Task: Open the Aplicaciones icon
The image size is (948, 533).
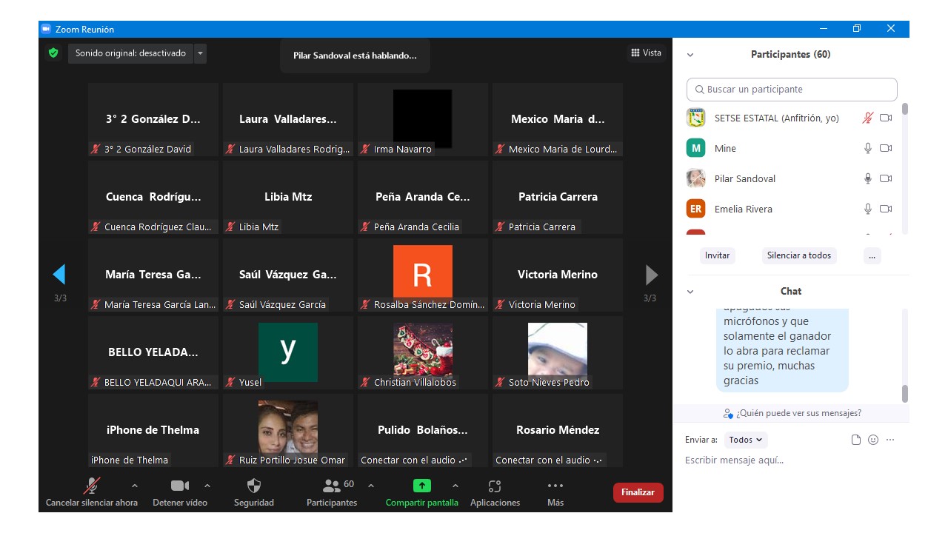Action: 495,486
